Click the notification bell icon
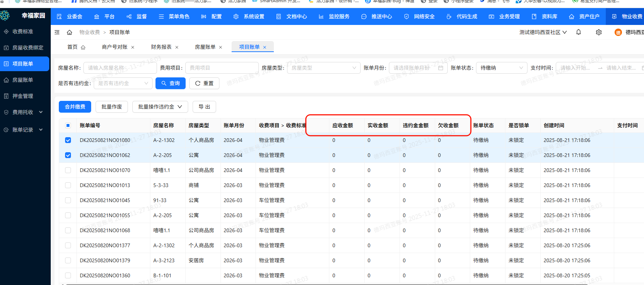The height and width of the screenshot is (285, 644). coord(579,32)
